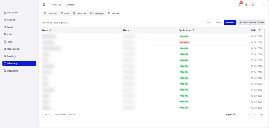Screen dimensions: 269x128
Task: Select WhatsApp in the sidebar
Action: click(19, 63)
